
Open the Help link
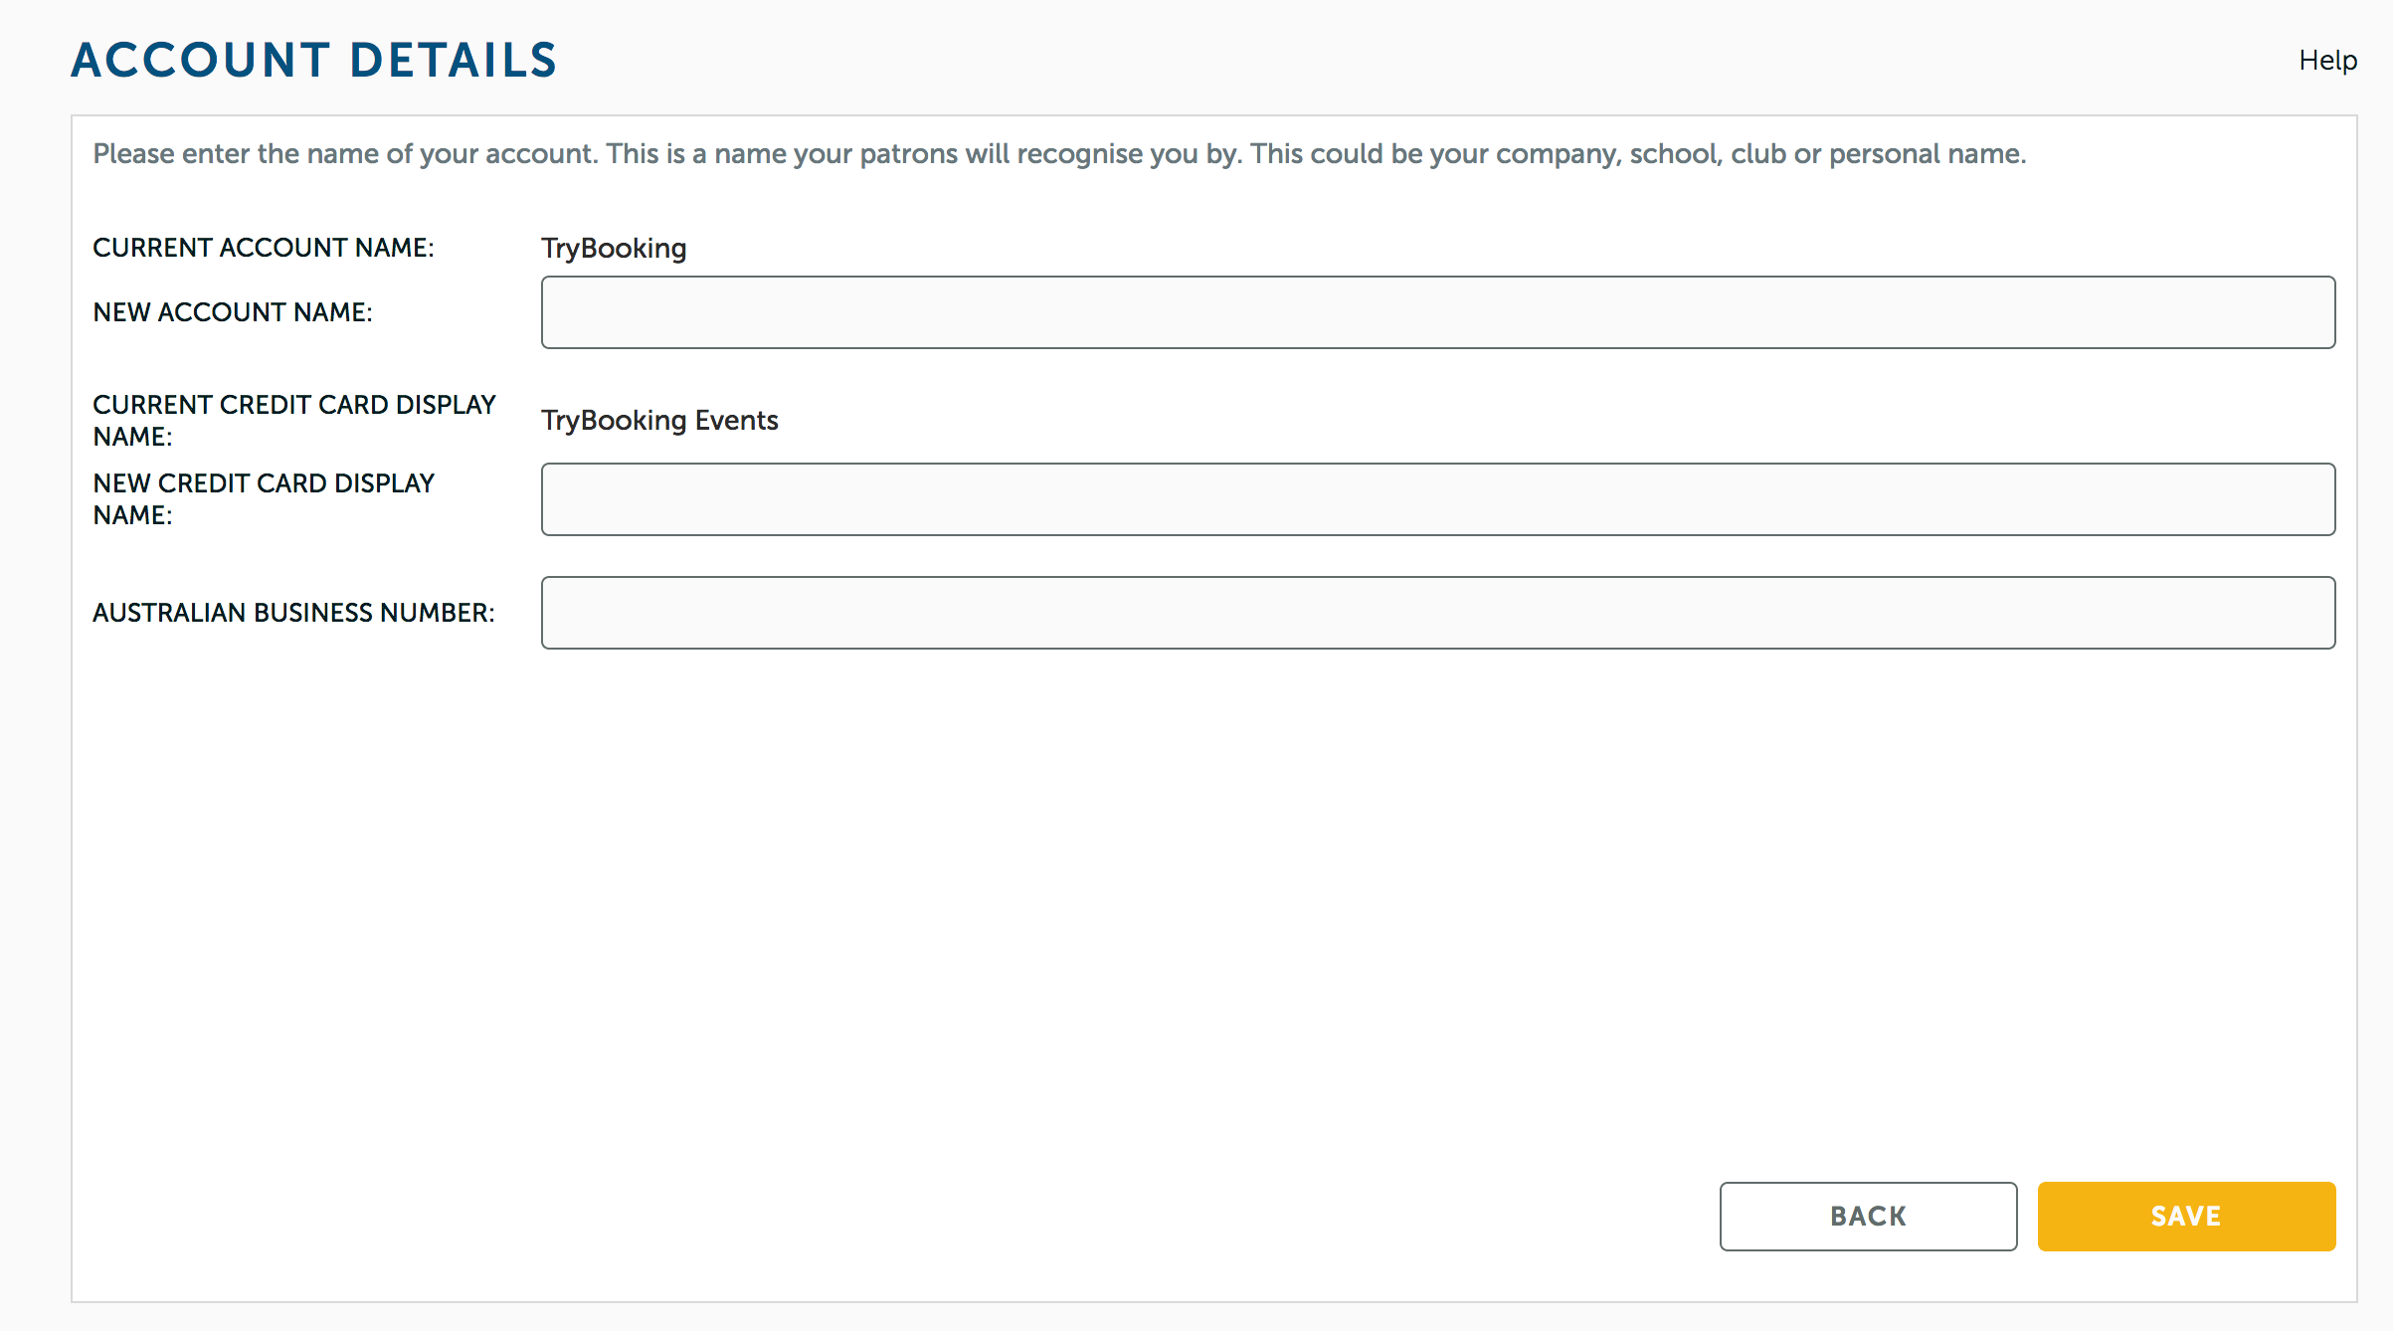2327,60
